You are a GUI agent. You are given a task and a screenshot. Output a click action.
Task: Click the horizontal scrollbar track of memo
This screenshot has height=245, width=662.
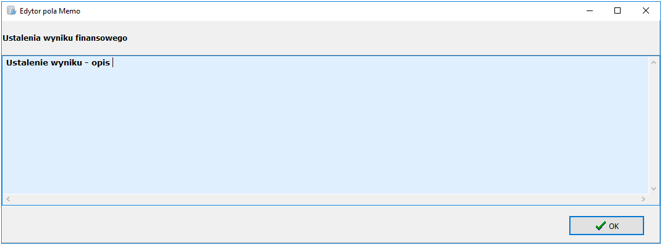(x=325, y=199)
